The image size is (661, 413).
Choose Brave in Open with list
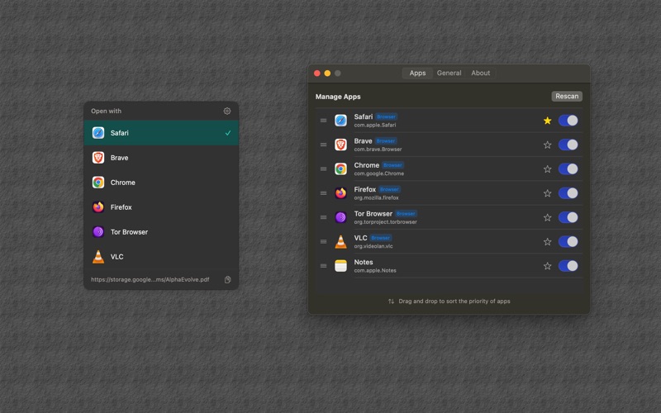tap(161, 158)
